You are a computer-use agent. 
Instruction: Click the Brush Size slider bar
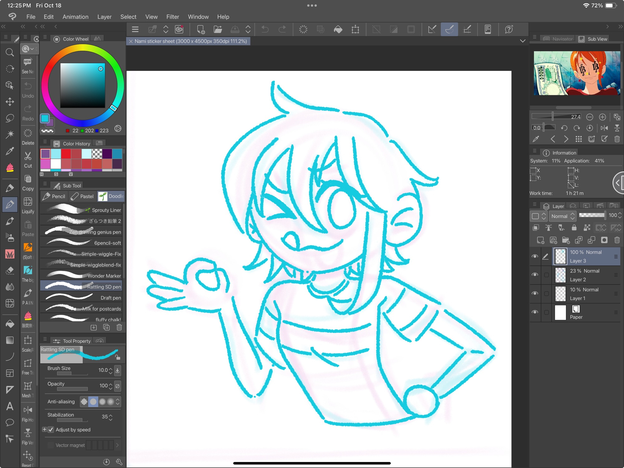72,374
